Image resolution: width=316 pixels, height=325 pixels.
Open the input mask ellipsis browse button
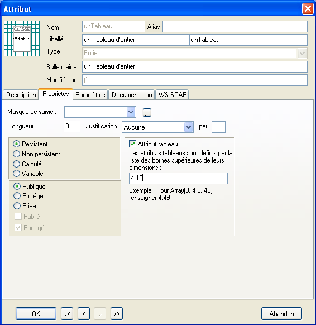pos(147,113)
